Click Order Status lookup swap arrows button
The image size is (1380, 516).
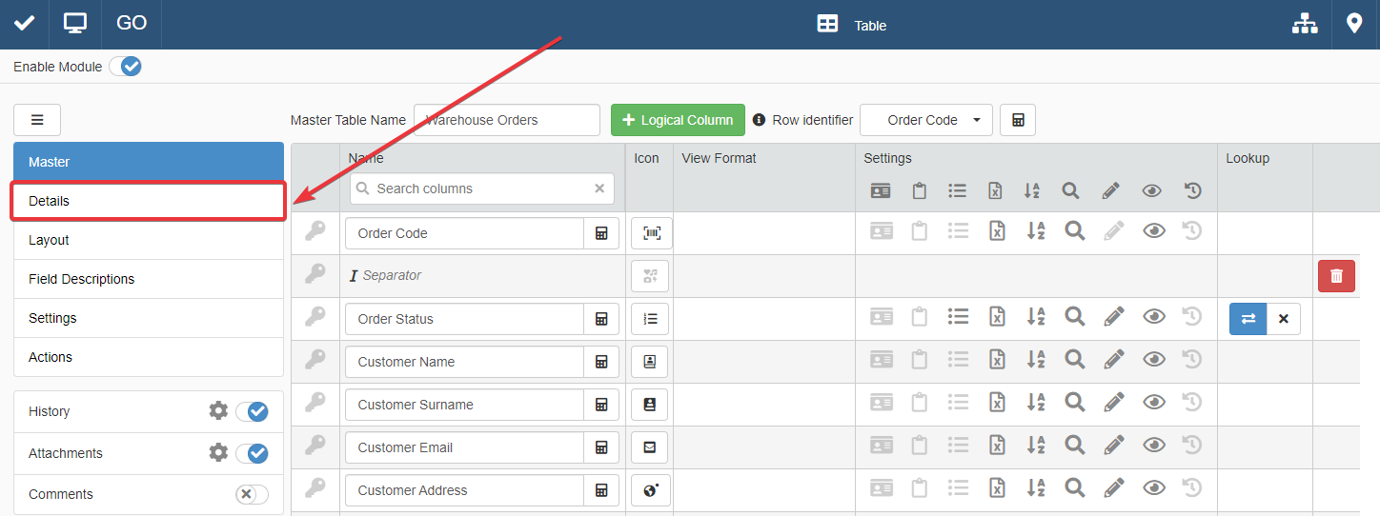[x=1248, y=319]
